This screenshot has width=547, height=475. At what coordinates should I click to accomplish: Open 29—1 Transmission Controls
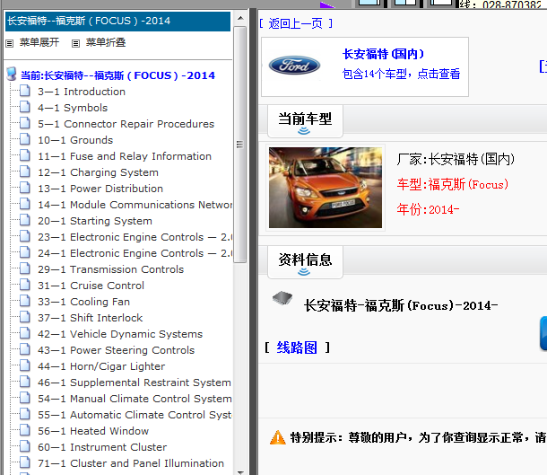pos(110,269)
